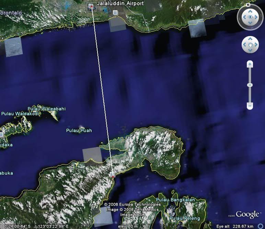The width and height of the screenshot is (265, 229).
Task: Click the N north compass marker
Action: 247,5
